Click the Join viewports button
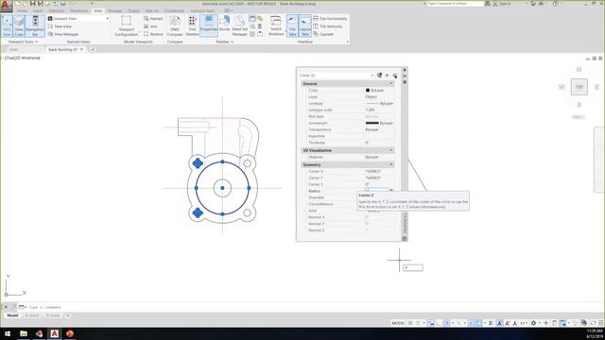 (150, 26)
